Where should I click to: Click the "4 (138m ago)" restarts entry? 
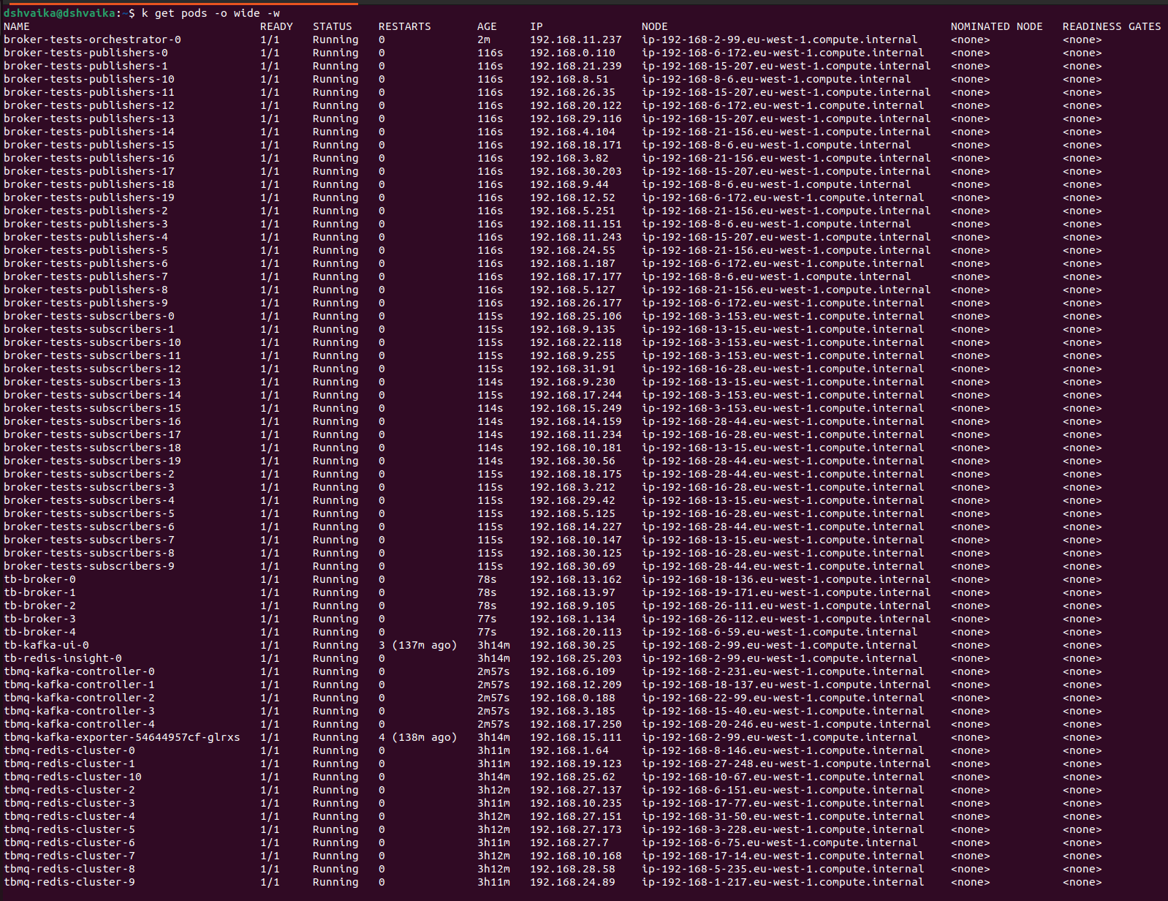point(417,737)
